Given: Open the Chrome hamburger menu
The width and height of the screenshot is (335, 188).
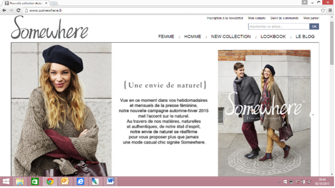Looking at the screenshot, I should 330,10.
